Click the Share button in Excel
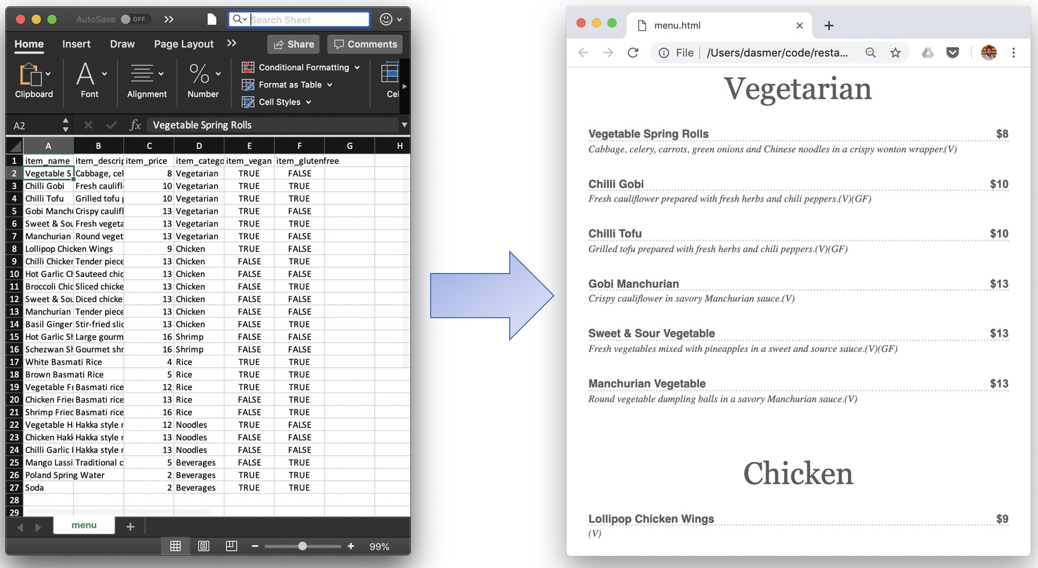The image size is (1038, 568). pyautogui.click(x=294, y=44)
